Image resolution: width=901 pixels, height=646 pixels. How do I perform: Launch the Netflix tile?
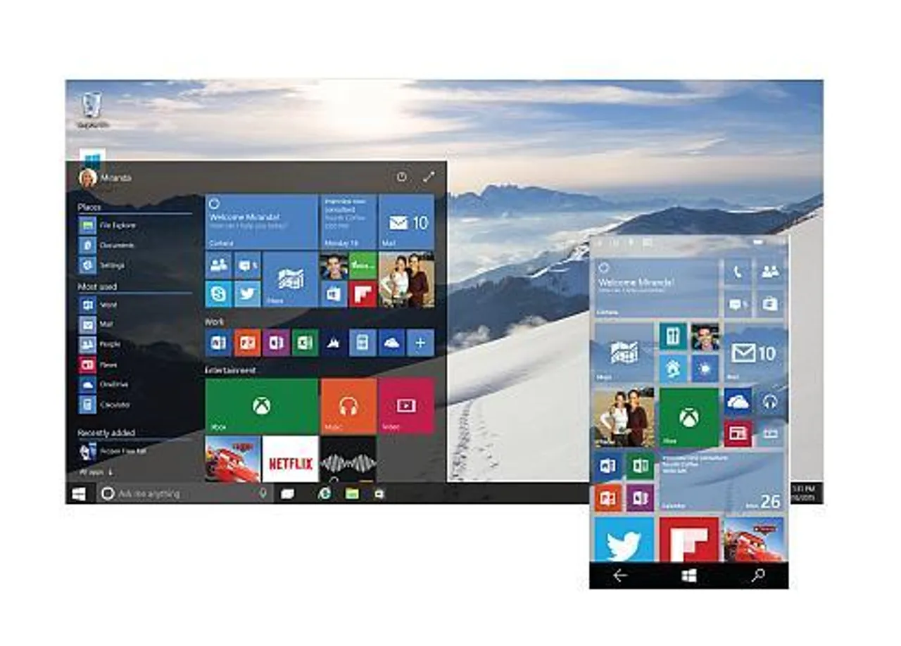[290, 459]
